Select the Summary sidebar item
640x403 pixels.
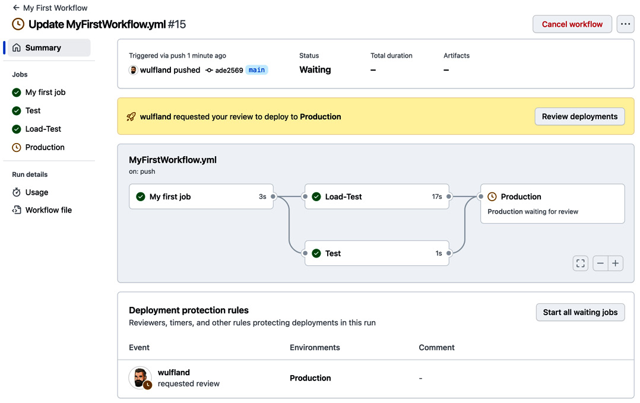tap(49, 47)
